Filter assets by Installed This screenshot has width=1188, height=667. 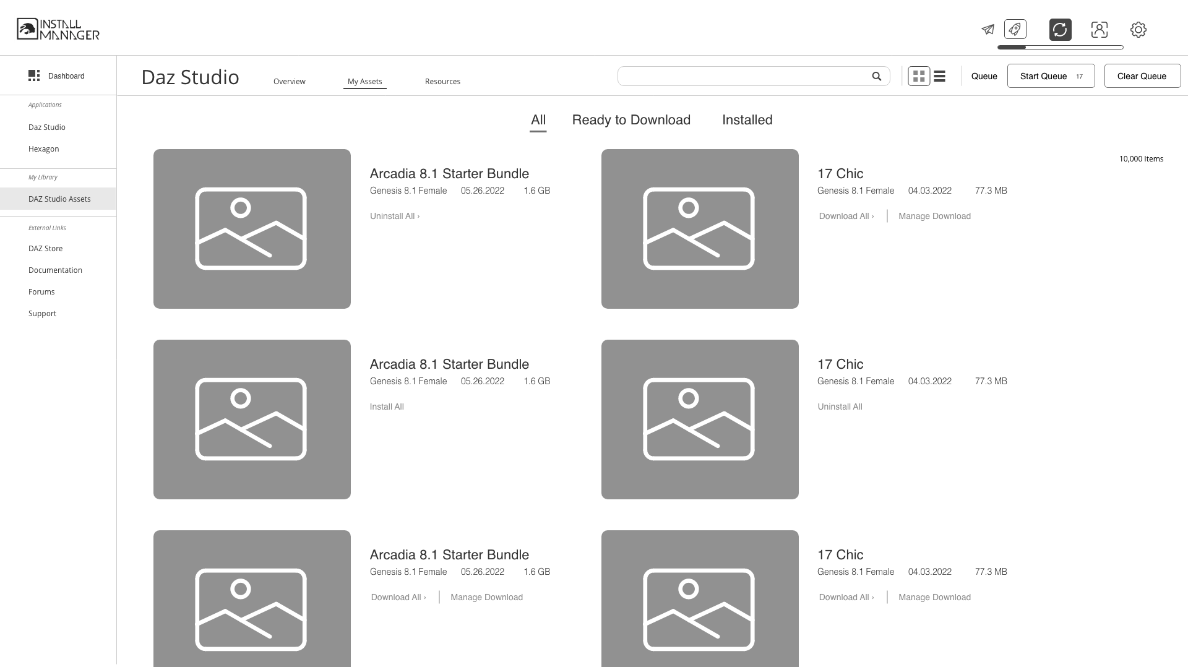click(747, 120)
